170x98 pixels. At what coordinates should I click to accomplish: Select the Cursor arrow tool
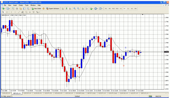pyautogui.click(x=3, y=12)
